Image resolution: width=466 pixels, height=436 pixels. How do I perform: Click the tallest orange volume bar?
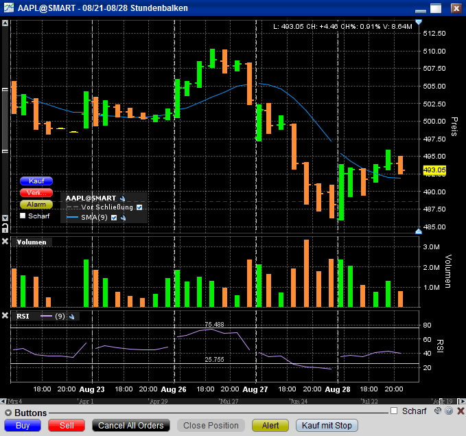click(306, 273)
